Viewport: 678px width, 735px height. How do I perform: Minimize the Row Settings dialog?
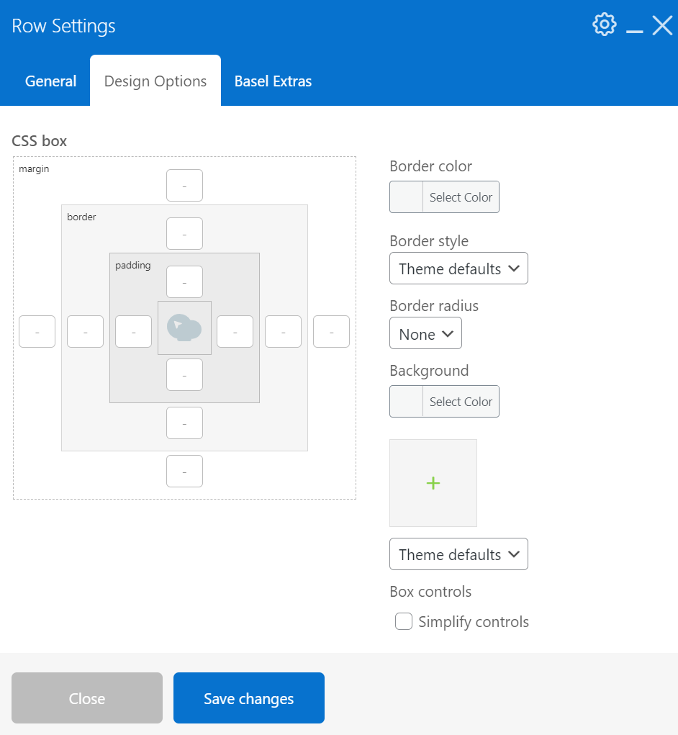634,27
